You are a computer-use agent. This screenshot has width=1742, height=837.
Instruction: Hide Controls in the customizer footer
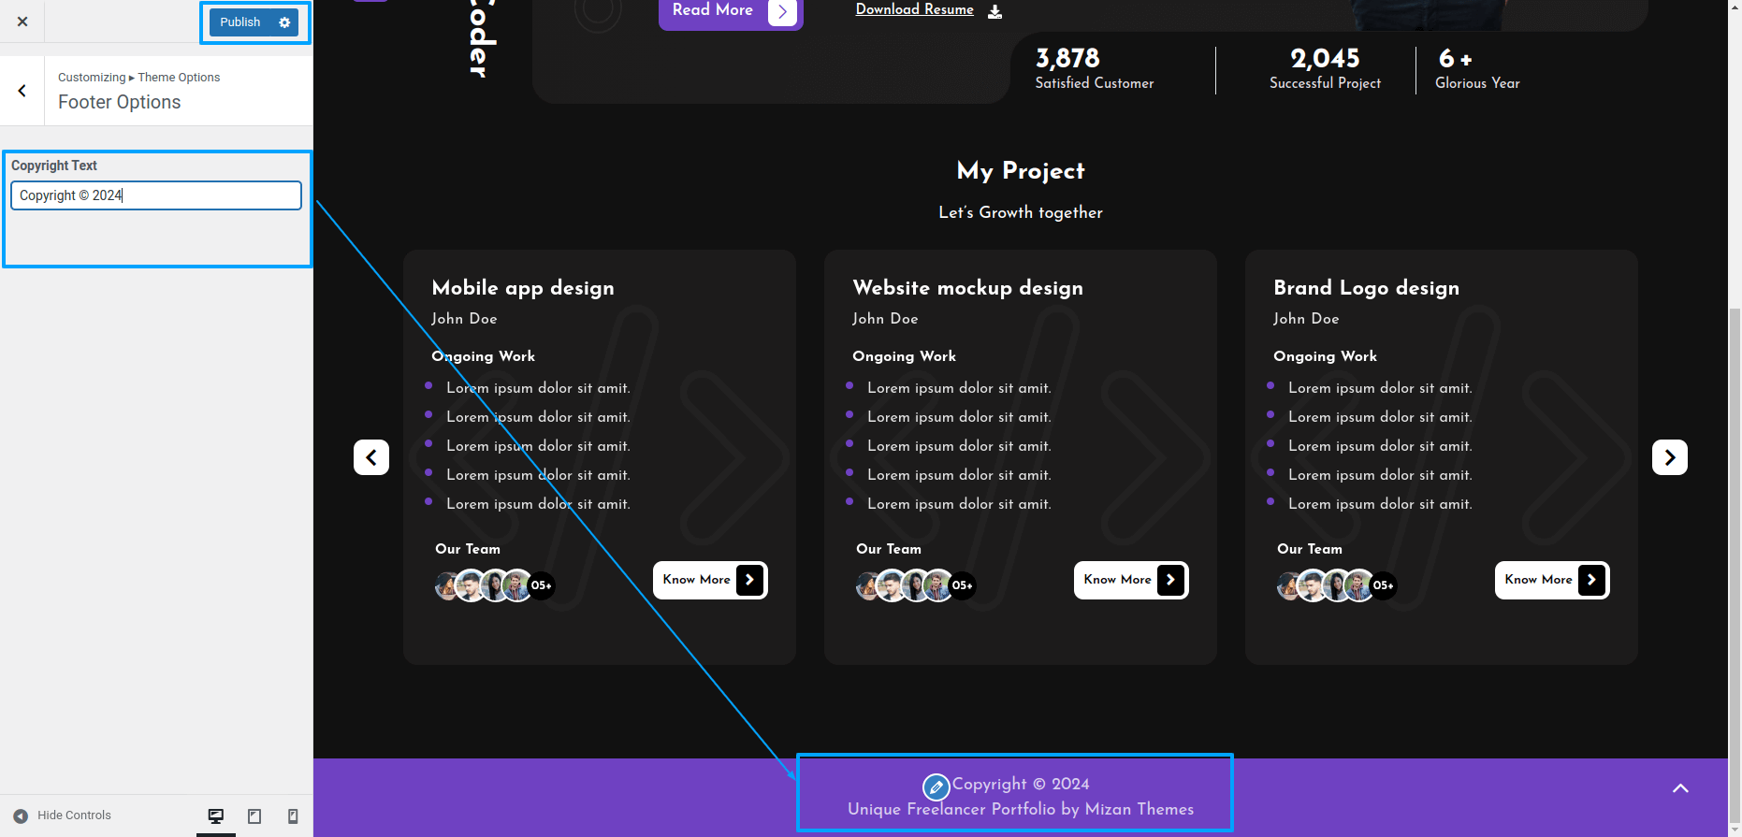[x=64, y=815]
